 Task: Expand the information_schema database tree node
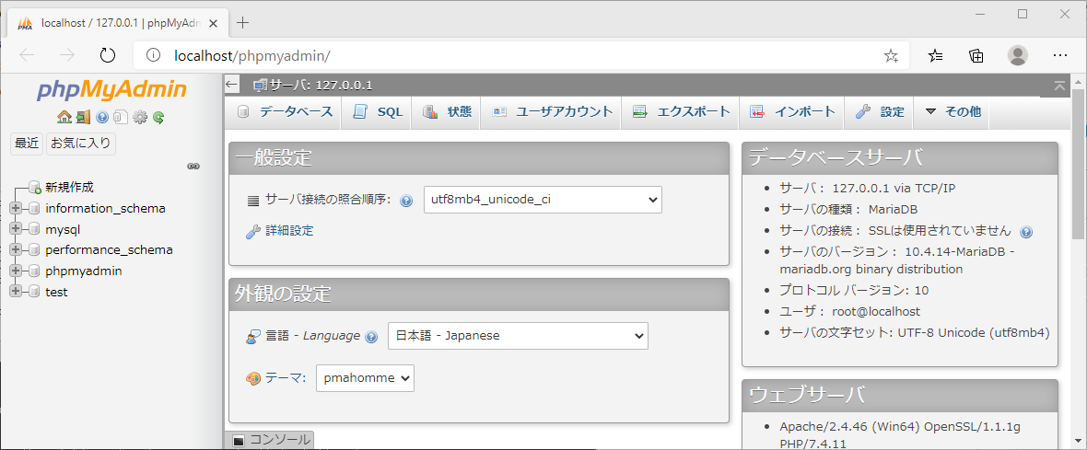(x=16, y=208)
